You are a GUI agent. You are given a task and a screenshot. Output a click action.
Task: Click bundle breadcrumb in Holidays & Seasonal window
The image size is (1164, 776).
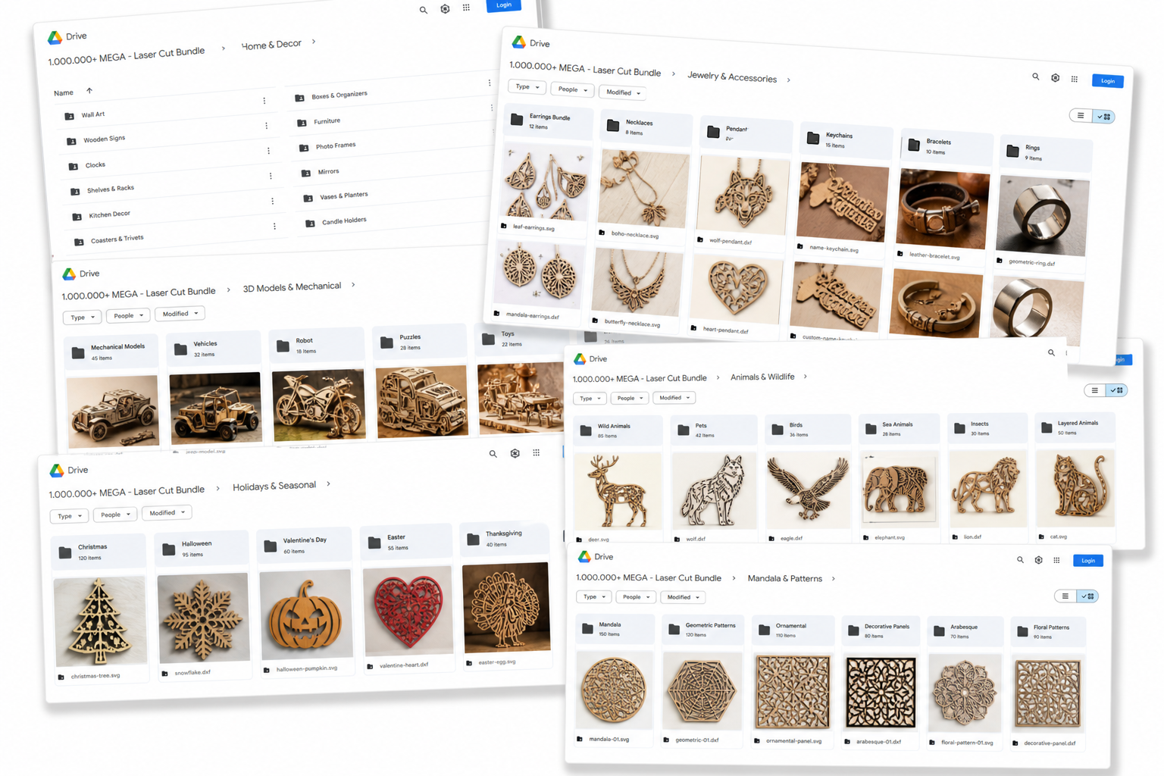point(127,492)
